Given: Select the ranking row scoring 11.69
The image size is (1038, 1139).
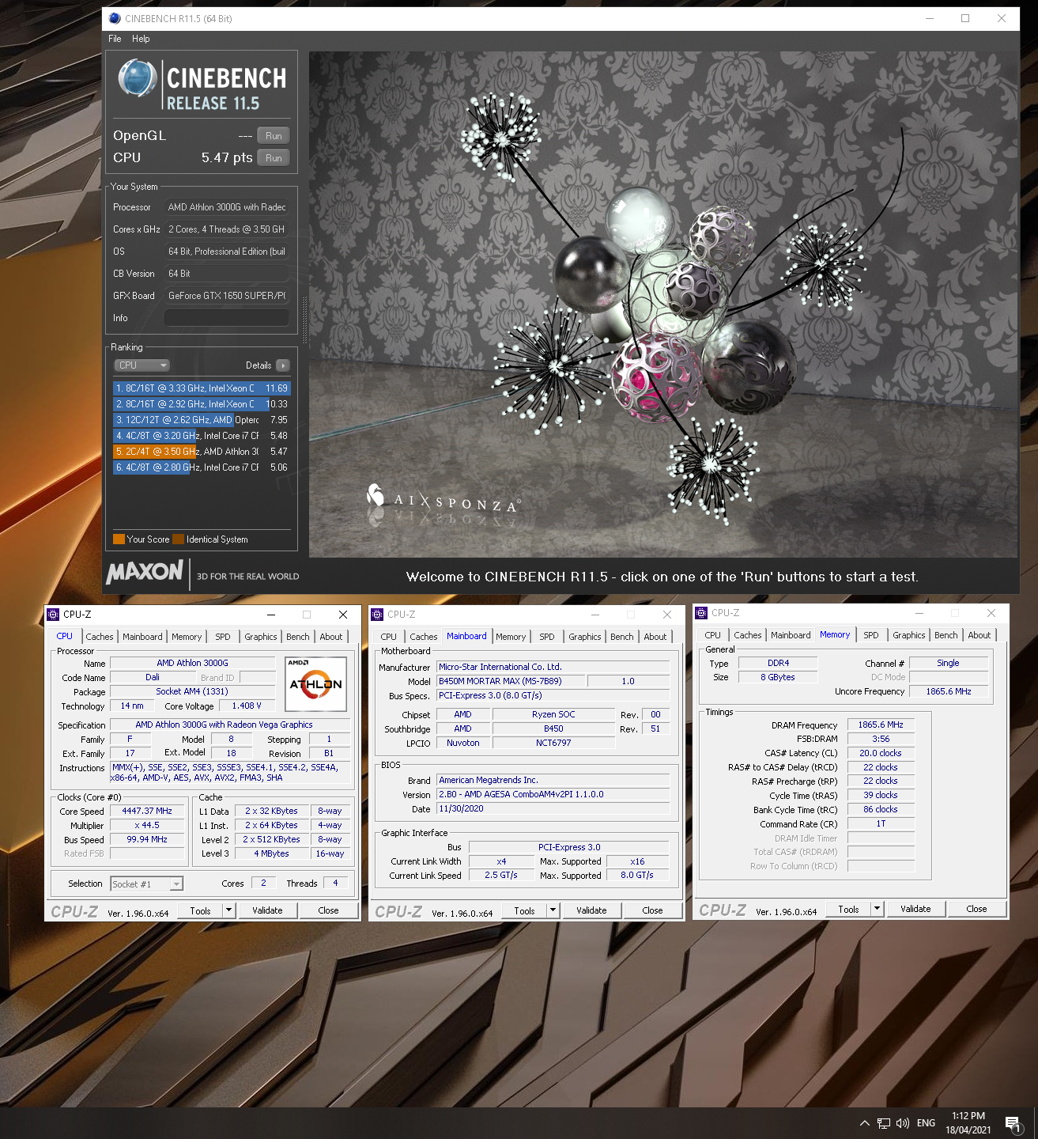Looking at the screenshot, I should (202, 388).
